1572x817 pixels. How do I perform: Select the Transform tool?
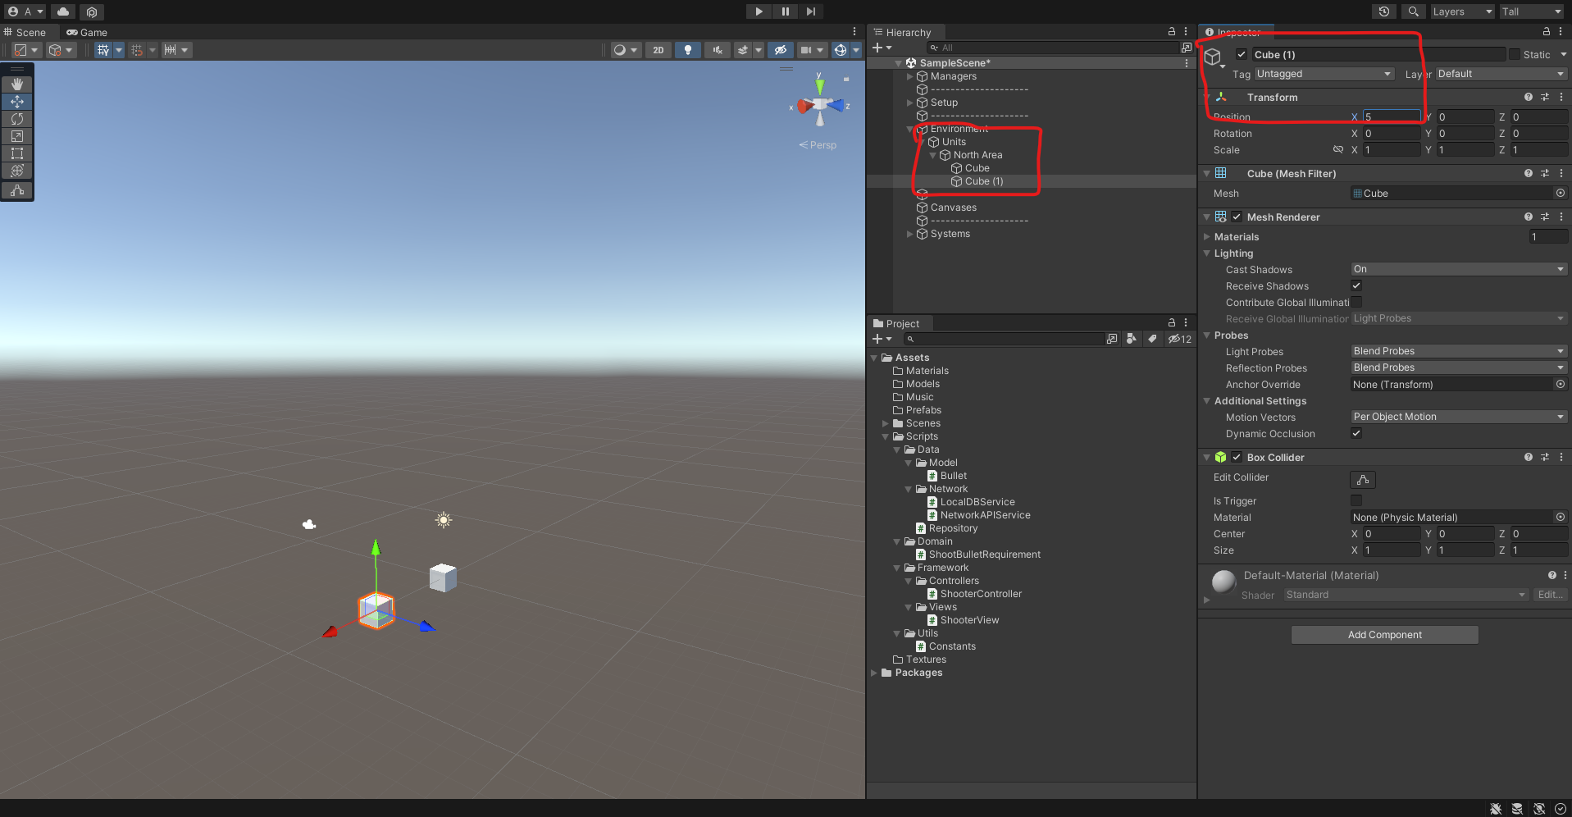click(x=17, y=171)
